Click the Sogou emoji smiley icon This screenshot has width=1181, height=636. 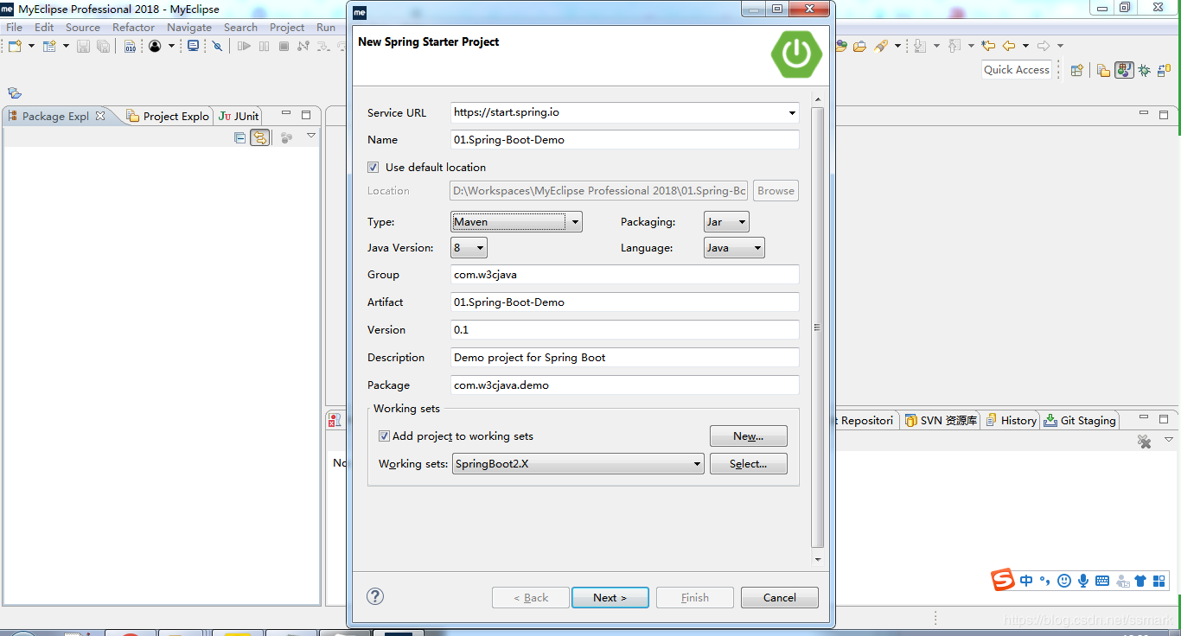pos(1064,581)
